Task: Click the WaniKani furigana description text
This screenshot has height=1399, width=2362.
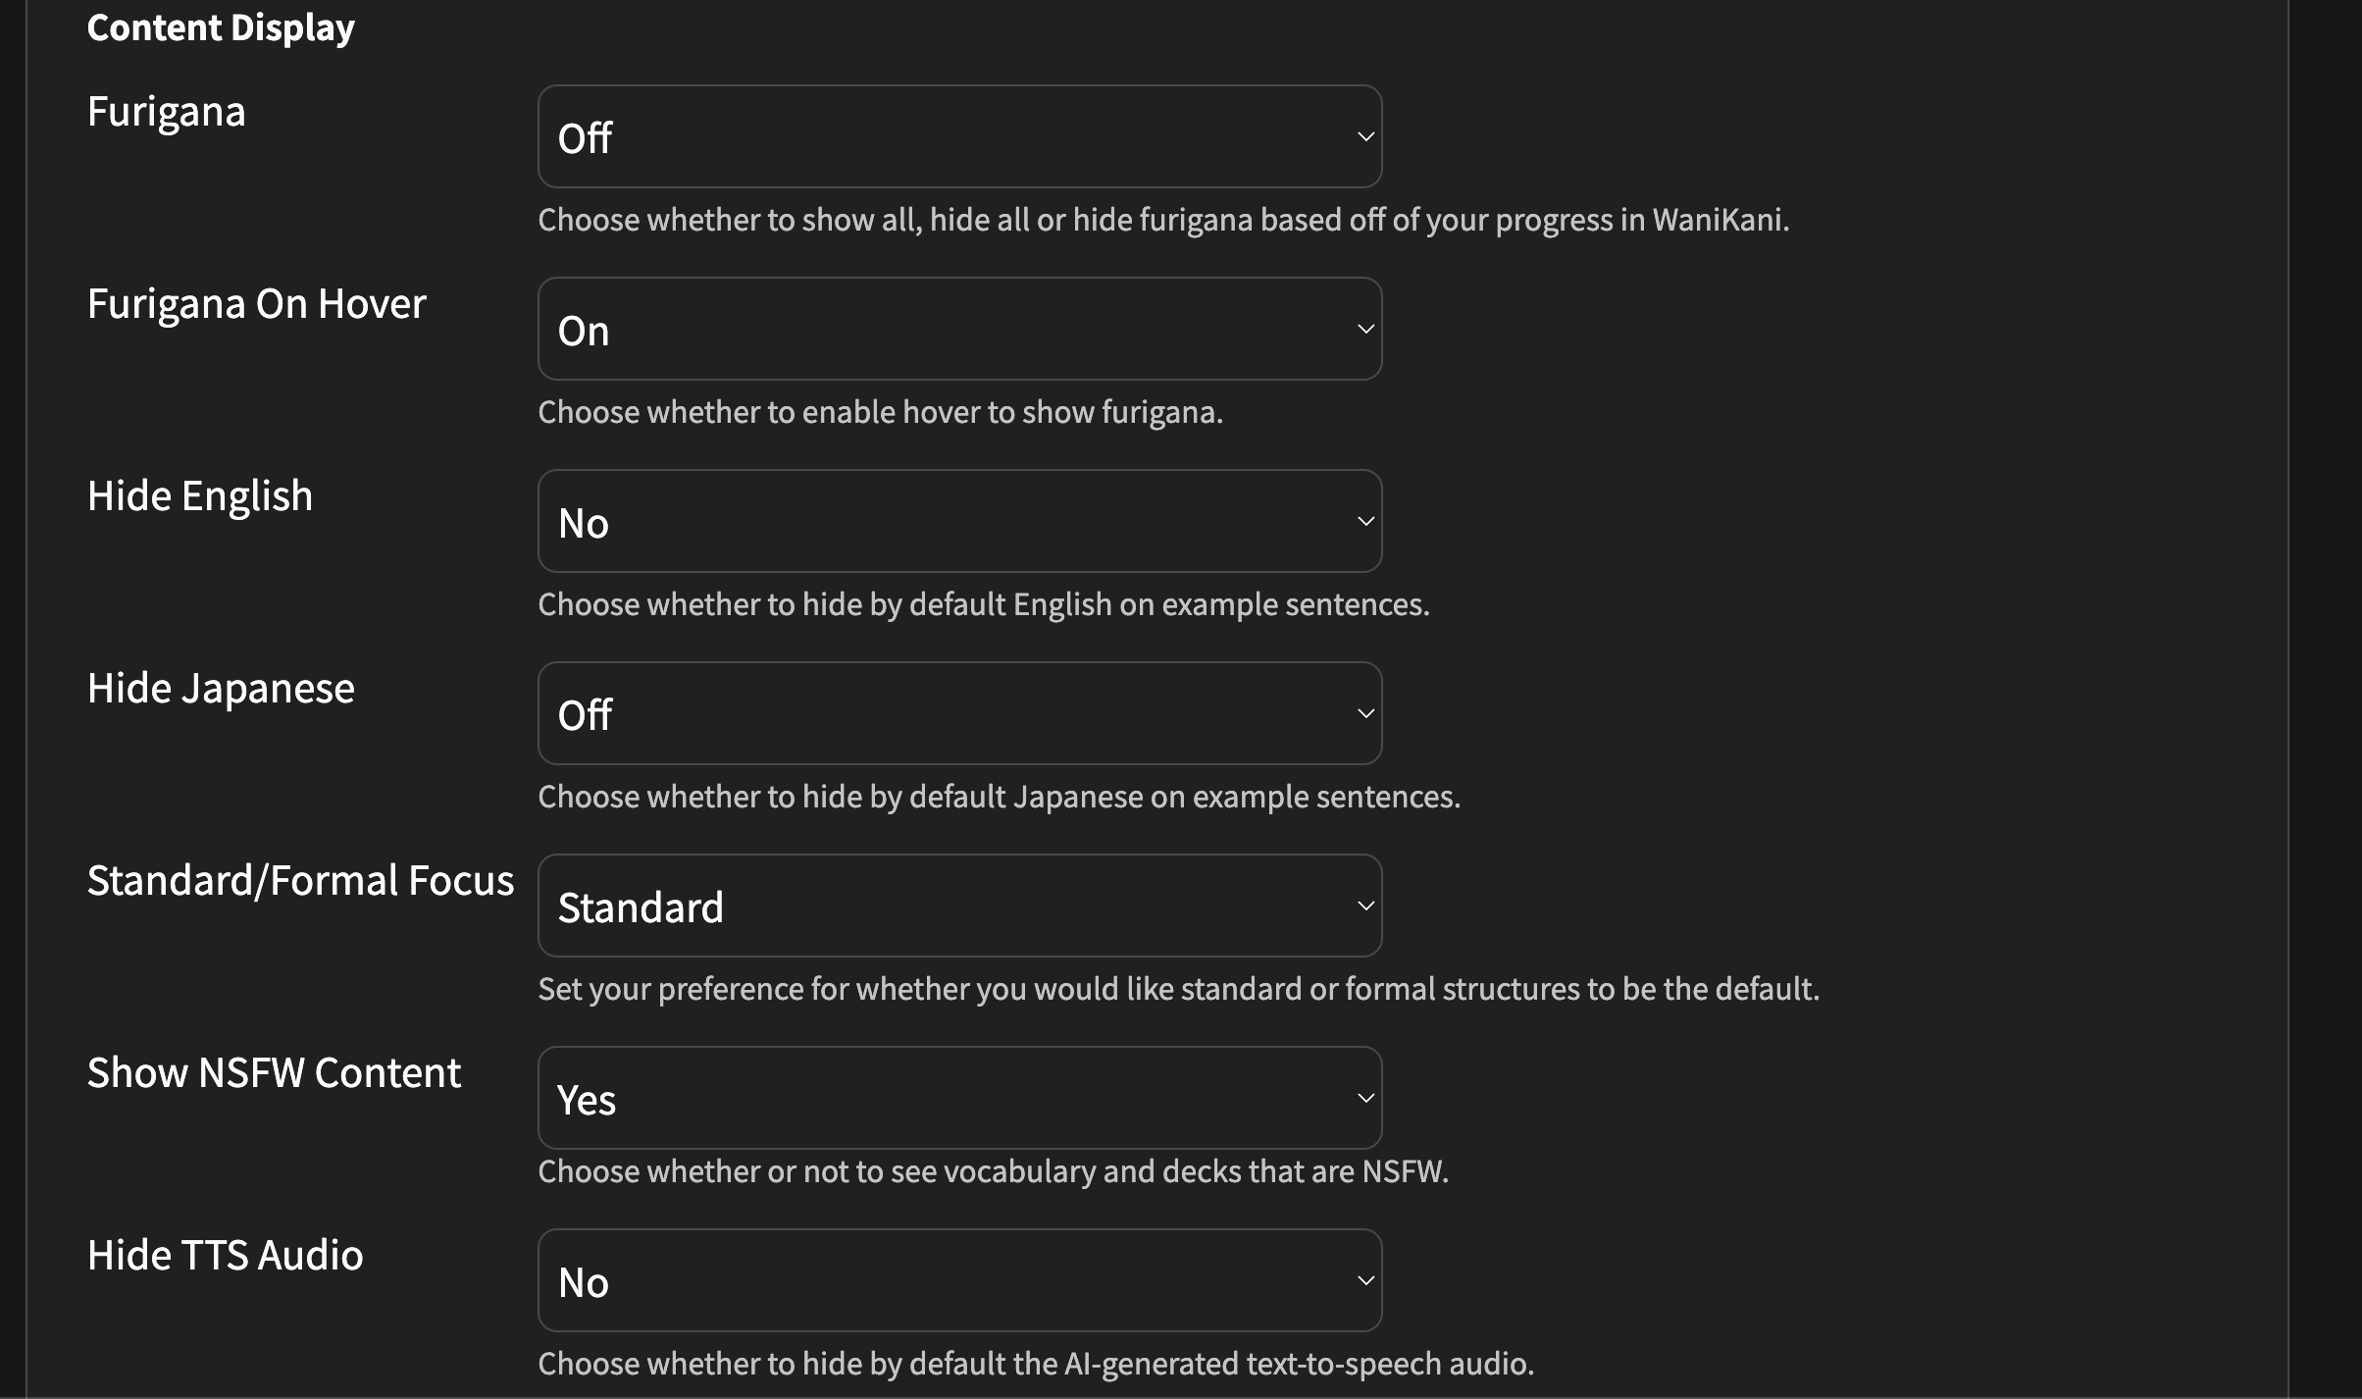Action: click(1163, 220)
